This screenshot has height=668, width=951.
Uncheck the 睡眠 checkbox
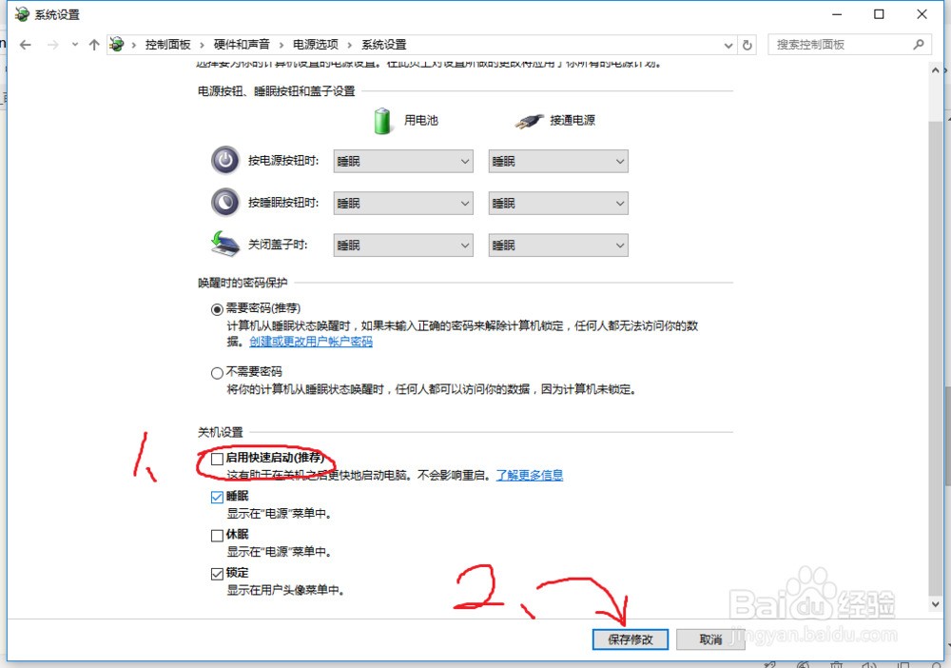pos(217,497)
